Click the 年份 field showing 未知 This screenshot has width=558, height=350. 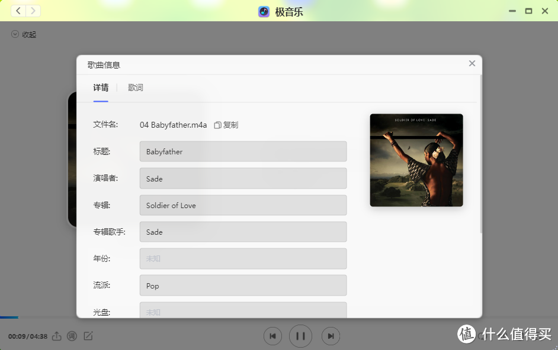click(243, 259)
